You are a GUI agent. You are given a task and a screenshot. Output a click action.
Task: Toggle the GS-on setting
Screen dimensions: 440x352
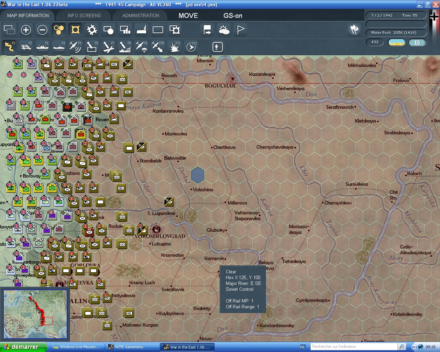click(x=233, y=15)
